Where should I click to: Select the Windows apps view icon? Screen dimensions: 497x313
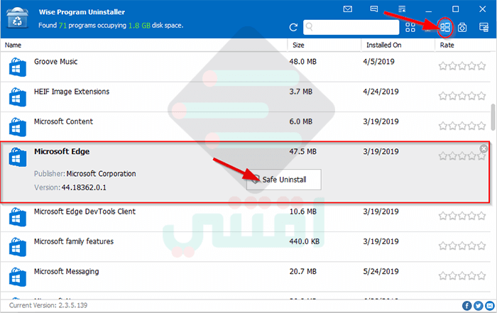[445, 27]
